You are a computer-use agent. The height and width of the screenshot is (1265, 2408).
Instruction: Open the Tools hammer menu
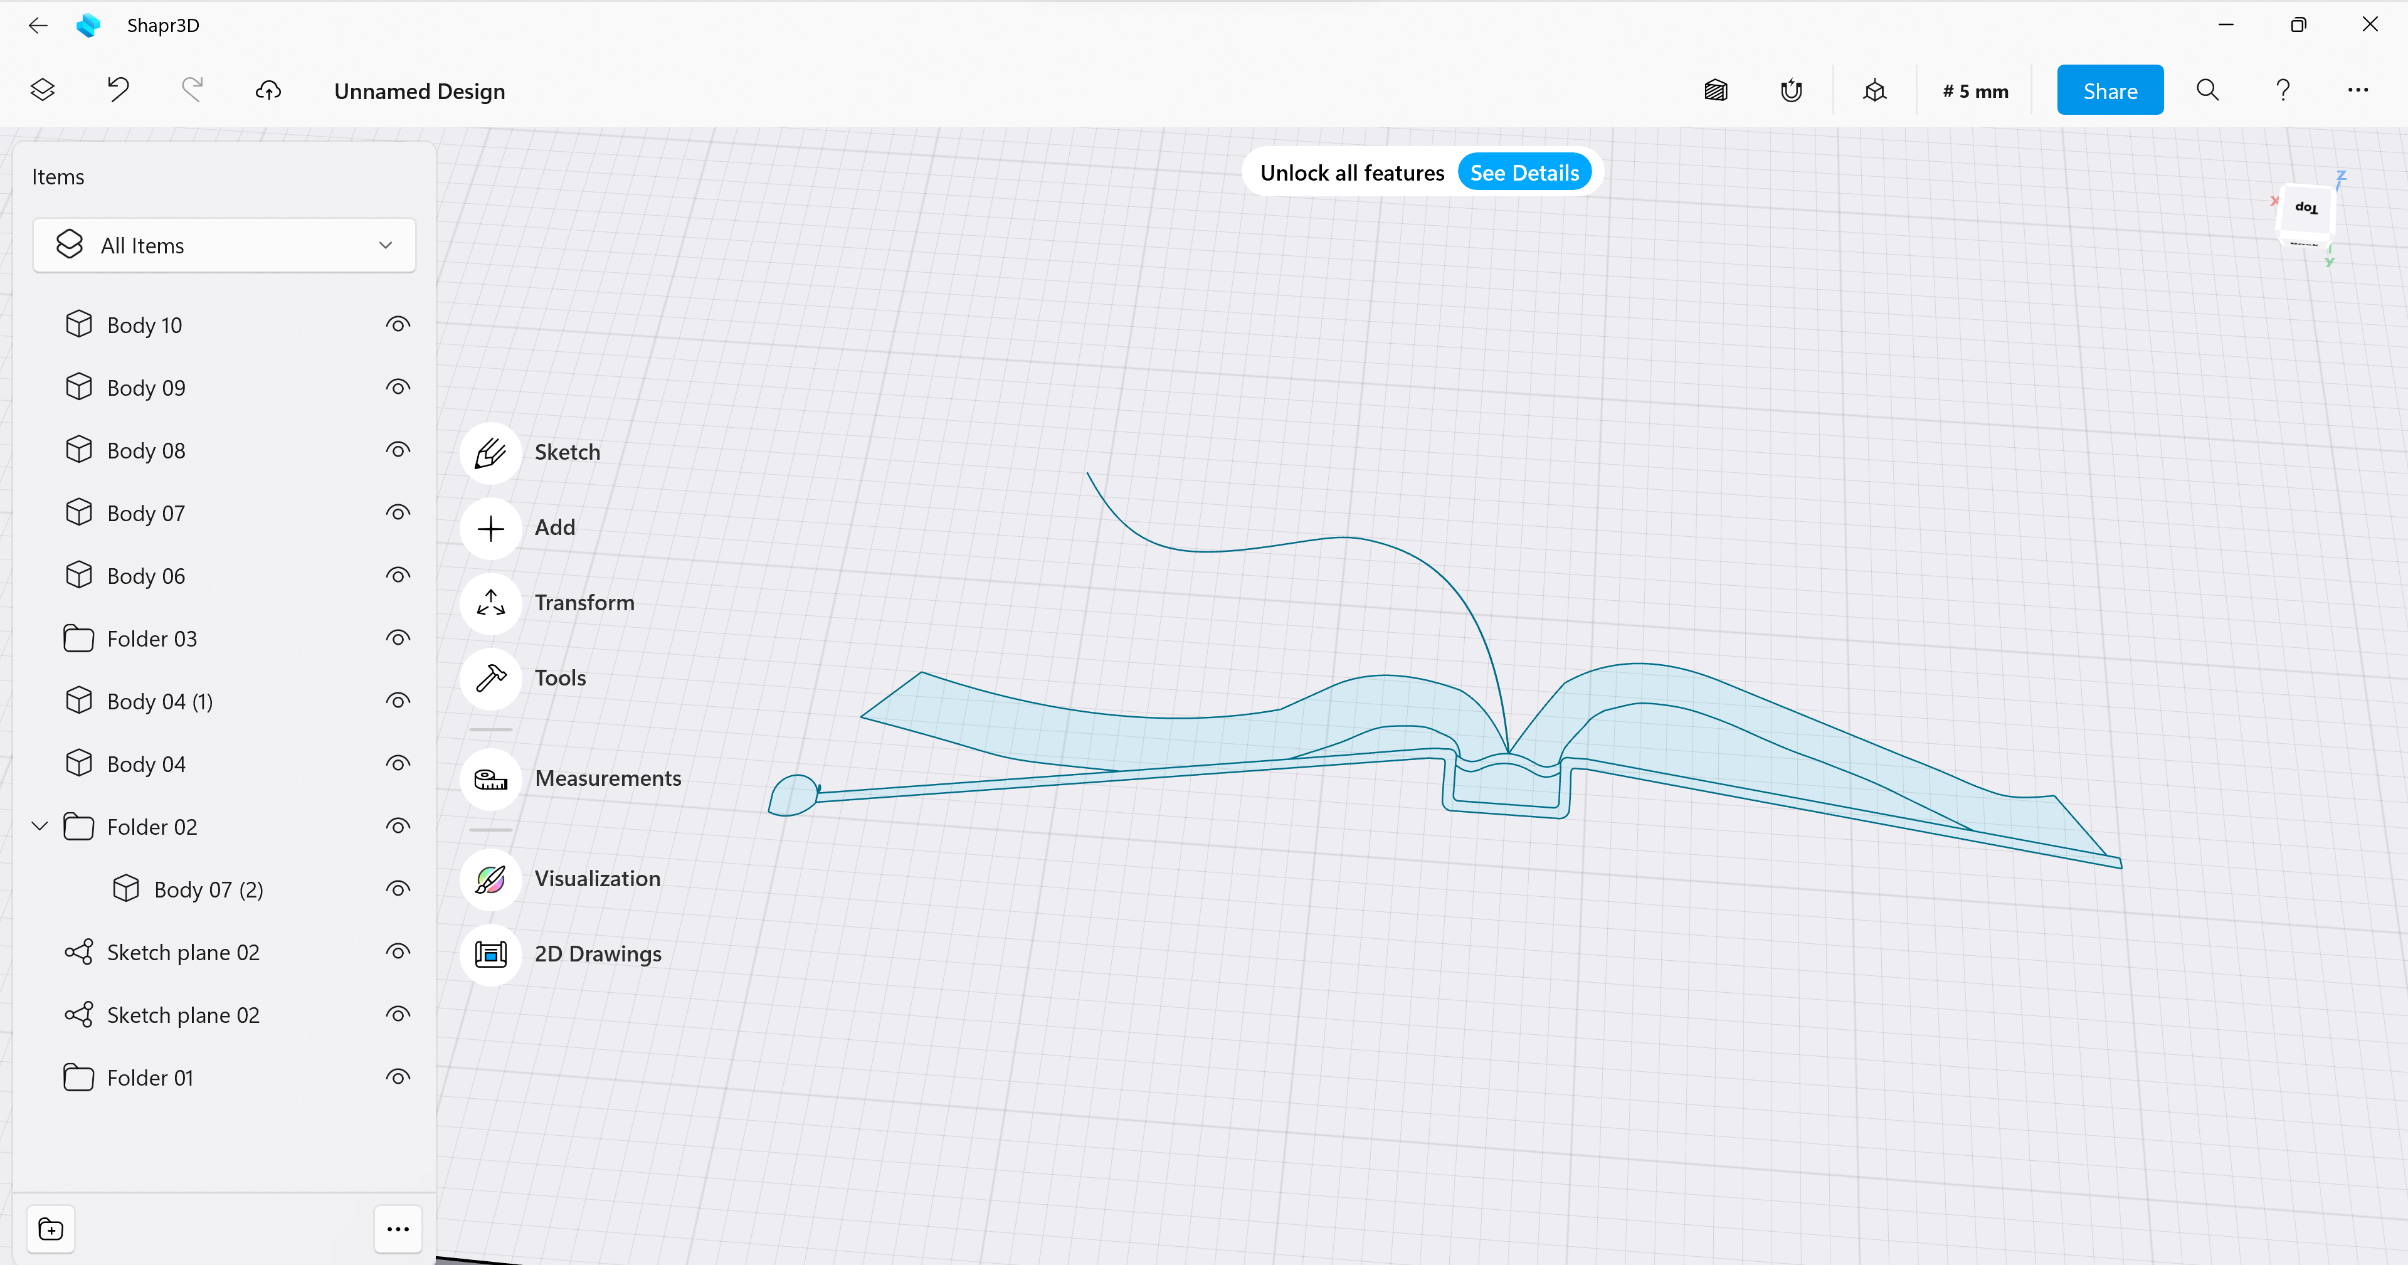click(x=491, y=679)
